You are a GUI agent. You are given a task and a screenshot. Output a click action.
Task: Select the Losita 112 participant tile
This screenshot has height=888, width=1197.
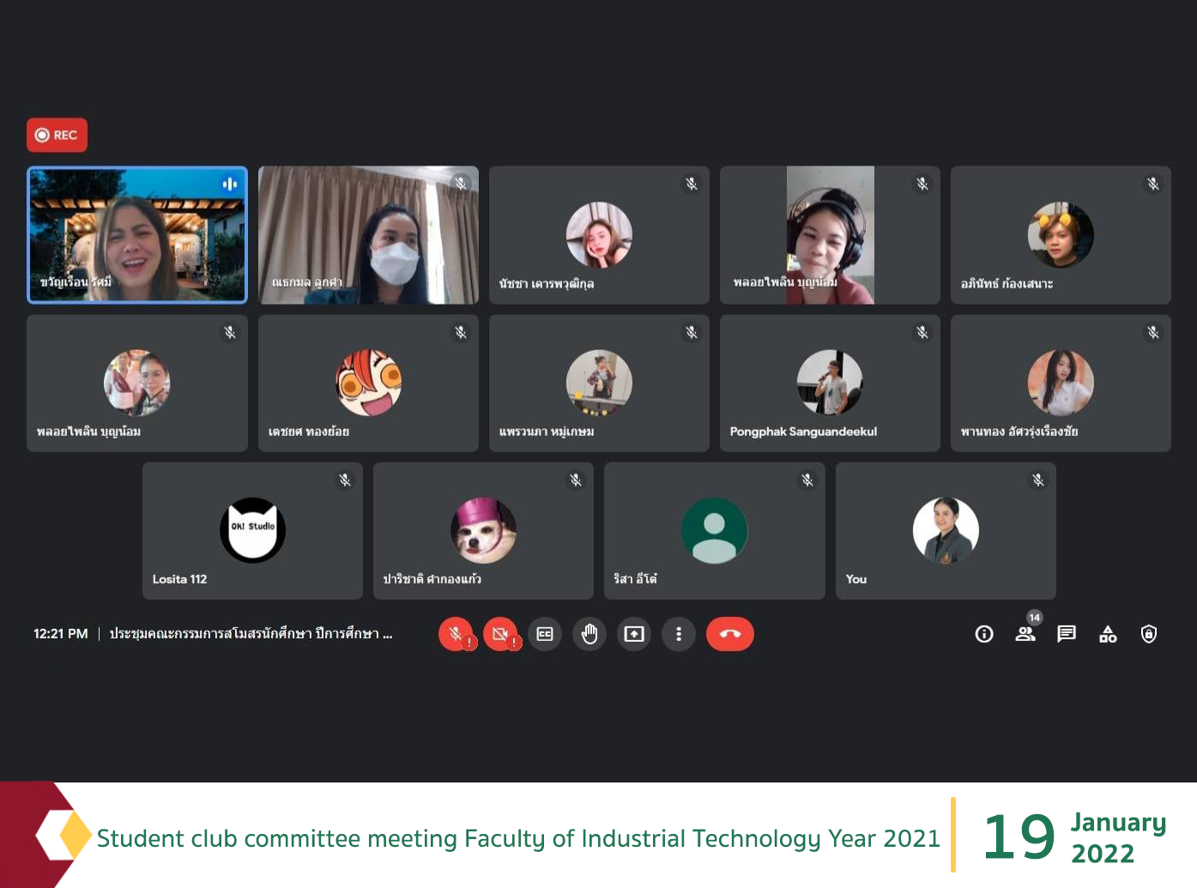pyautogui.click(x=252, y=531)
